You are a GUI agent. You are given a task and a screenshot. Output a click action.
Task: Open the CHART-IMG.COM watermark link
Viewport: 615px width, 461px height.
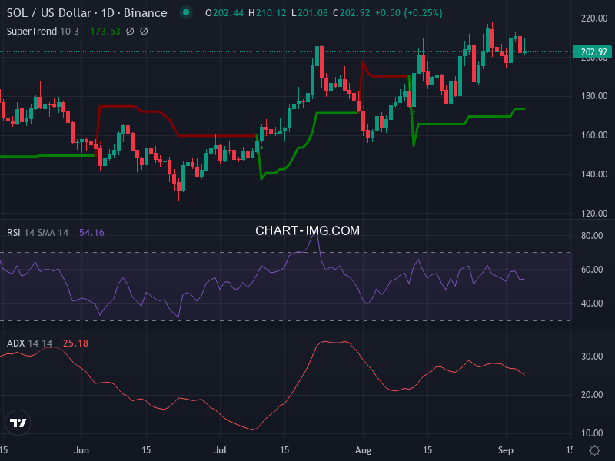(x=307, y=230)
